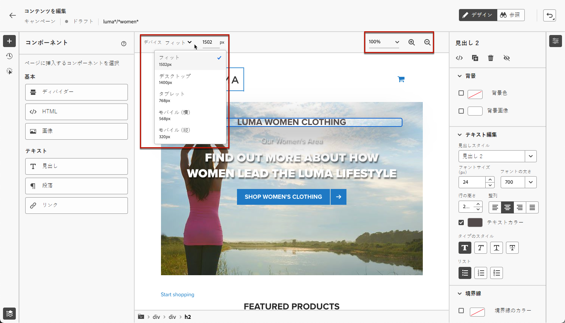
Task: Apply bold type style
Action: pyautogui.click(x=465, y=248)
